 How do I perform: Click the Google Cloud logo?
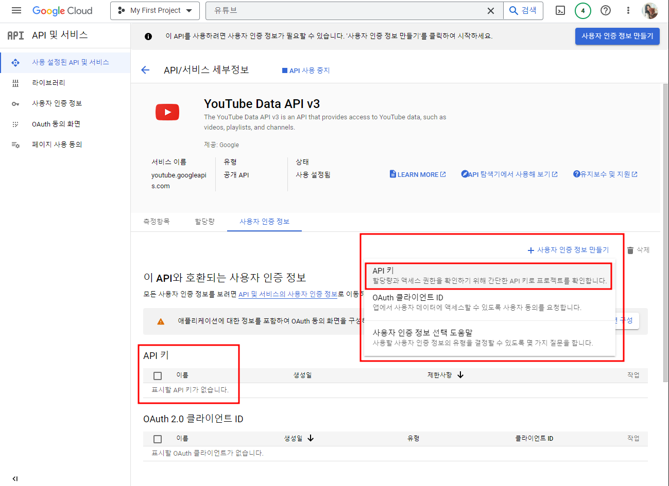[62, 10]
